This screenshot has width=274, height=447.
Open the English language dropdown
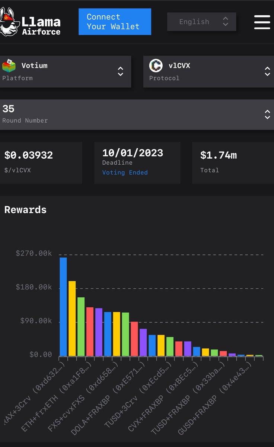point(201,22)
